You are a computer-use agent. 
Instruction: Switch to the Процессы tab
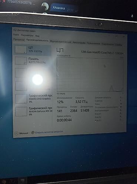(x=19, y=39)
